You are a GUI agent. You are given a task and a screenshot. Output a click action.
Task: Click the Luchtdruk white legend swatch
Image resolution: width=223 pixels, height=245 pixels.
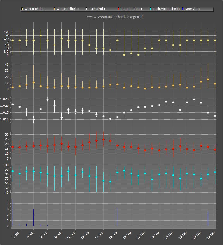[x=86, y=9]
